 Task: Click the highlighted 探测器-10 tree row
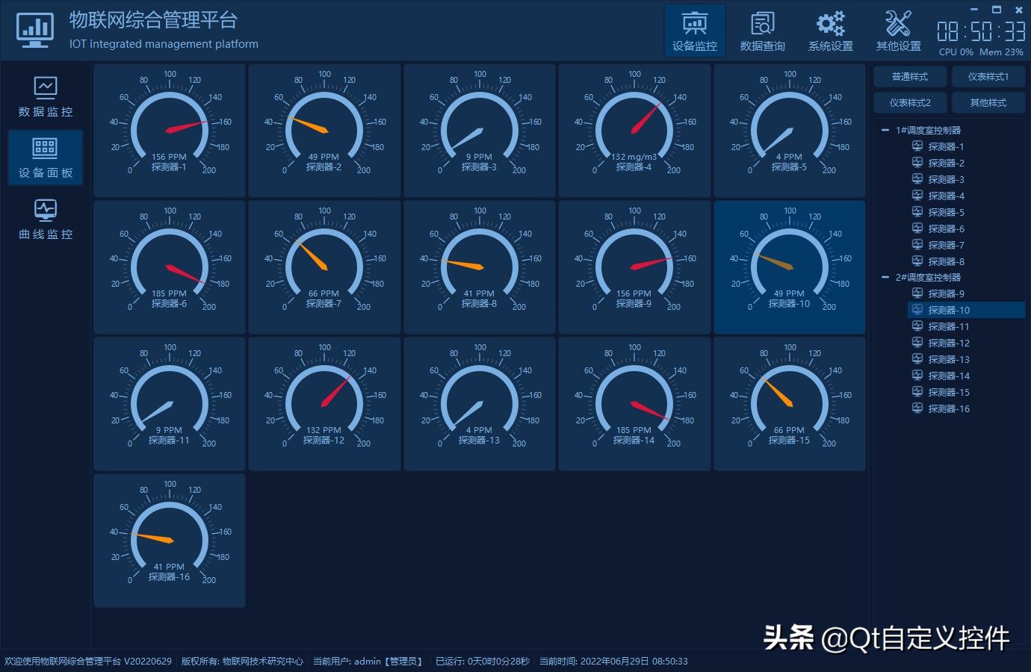click(966, 310)
